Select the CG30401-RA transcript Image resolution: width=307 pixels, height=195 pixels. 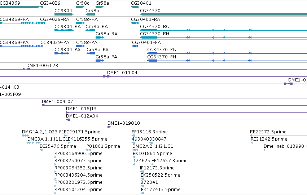click(x=135, y=23)
